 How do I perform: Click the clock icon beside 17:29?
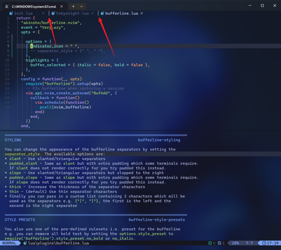click(264, 243)
